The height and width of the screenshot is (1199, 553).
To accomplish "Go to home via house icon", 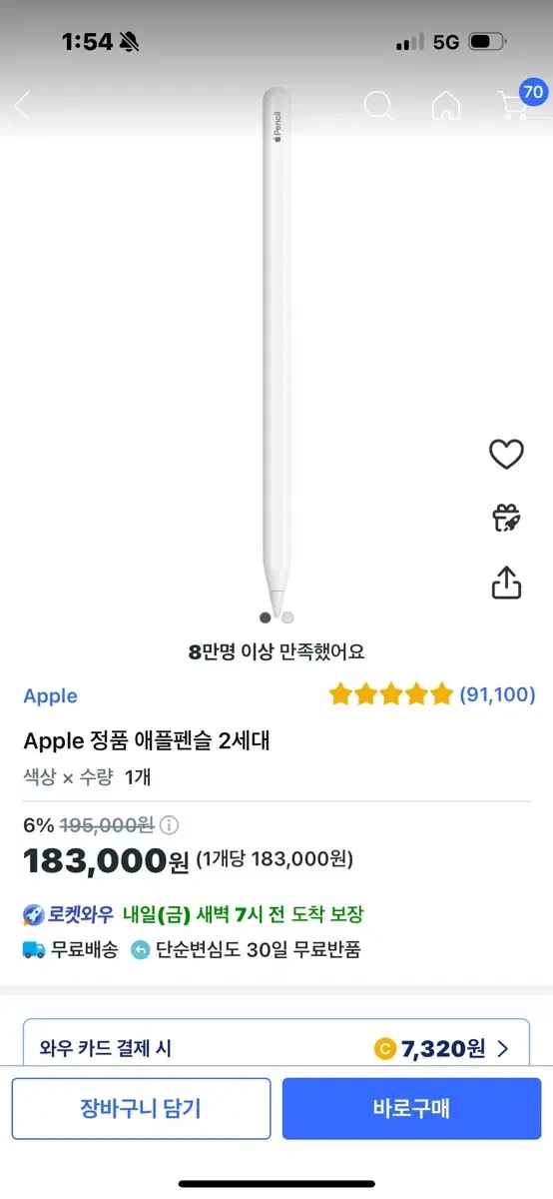I will pos(445,106).
